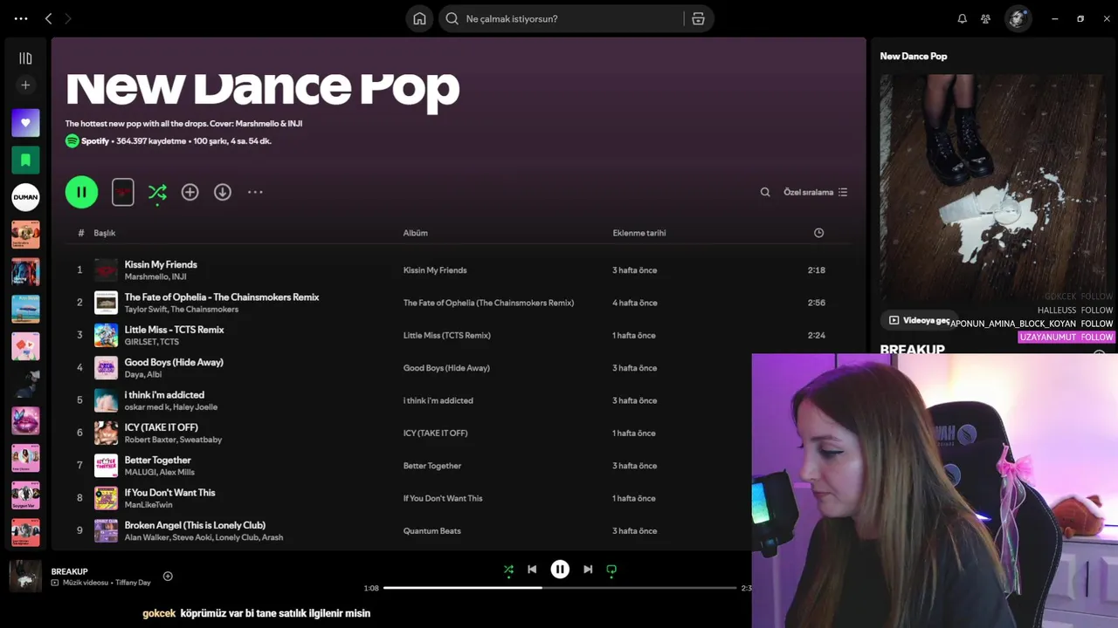Screen dimensions: 1118x628
Task: Open the 'Özel sıralama' sort dropdown
Action: [x=815, y=192]
